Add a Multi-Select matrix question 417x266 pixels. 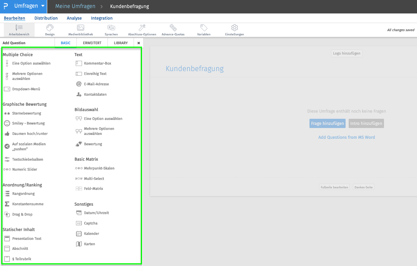[x=94, y=179]
